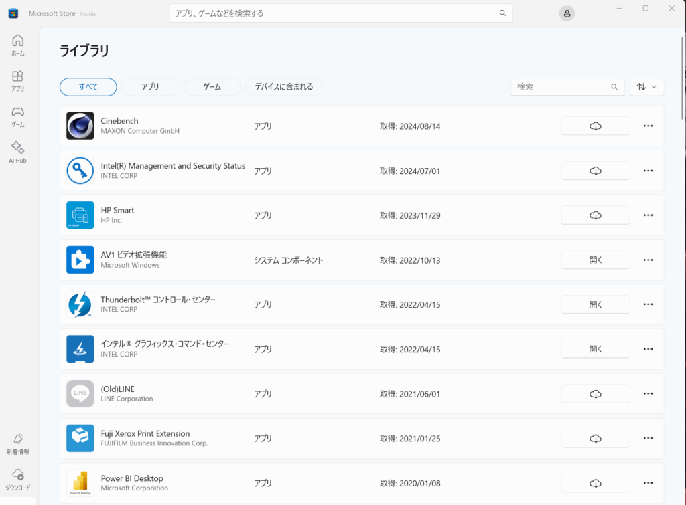Screen dimensions: 686x505
Task: Go to アプリ section in sidebar
Action: 18,80
